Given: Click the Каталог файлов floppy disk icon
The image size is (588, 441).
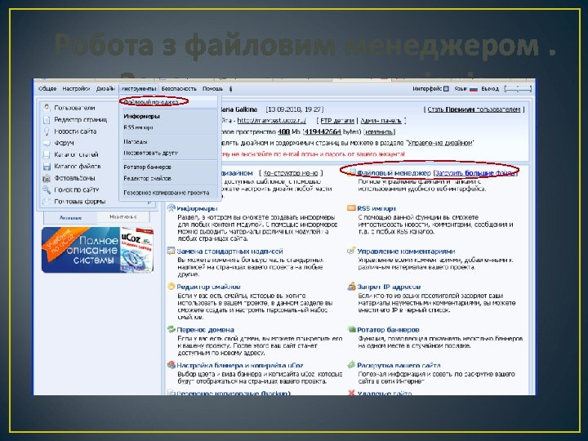Looking at the screenshot, I should click(x=47, y=166).
